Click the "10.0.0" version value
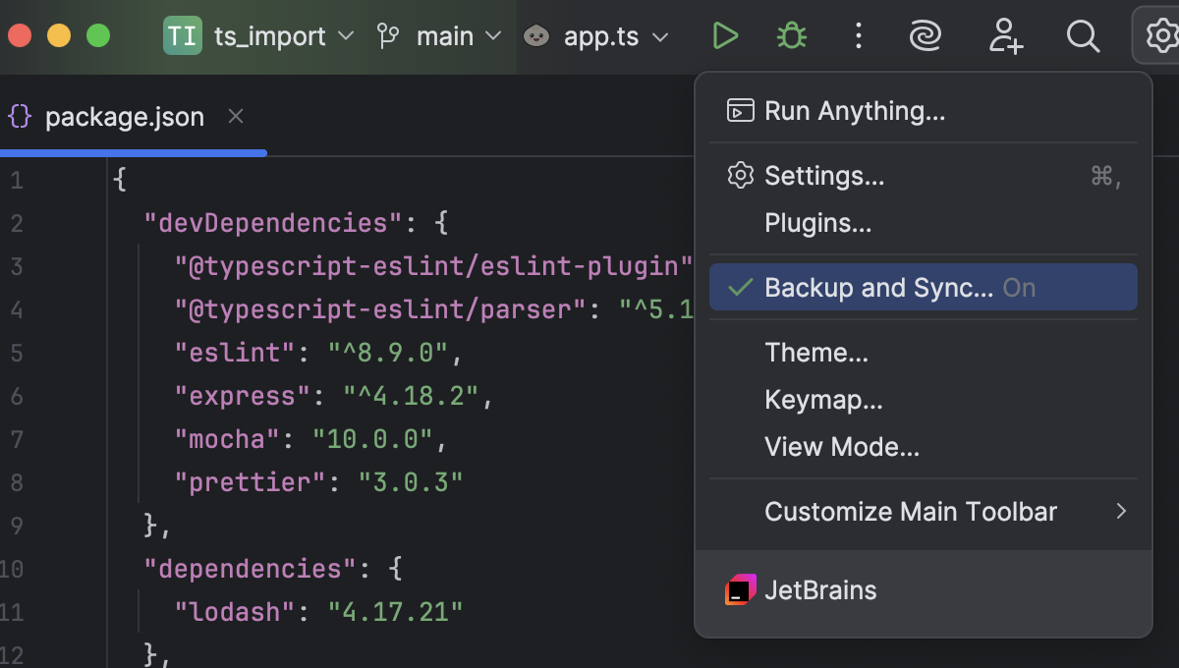The height and width of the screenshot is (668, 1179). tap(373, 439)
